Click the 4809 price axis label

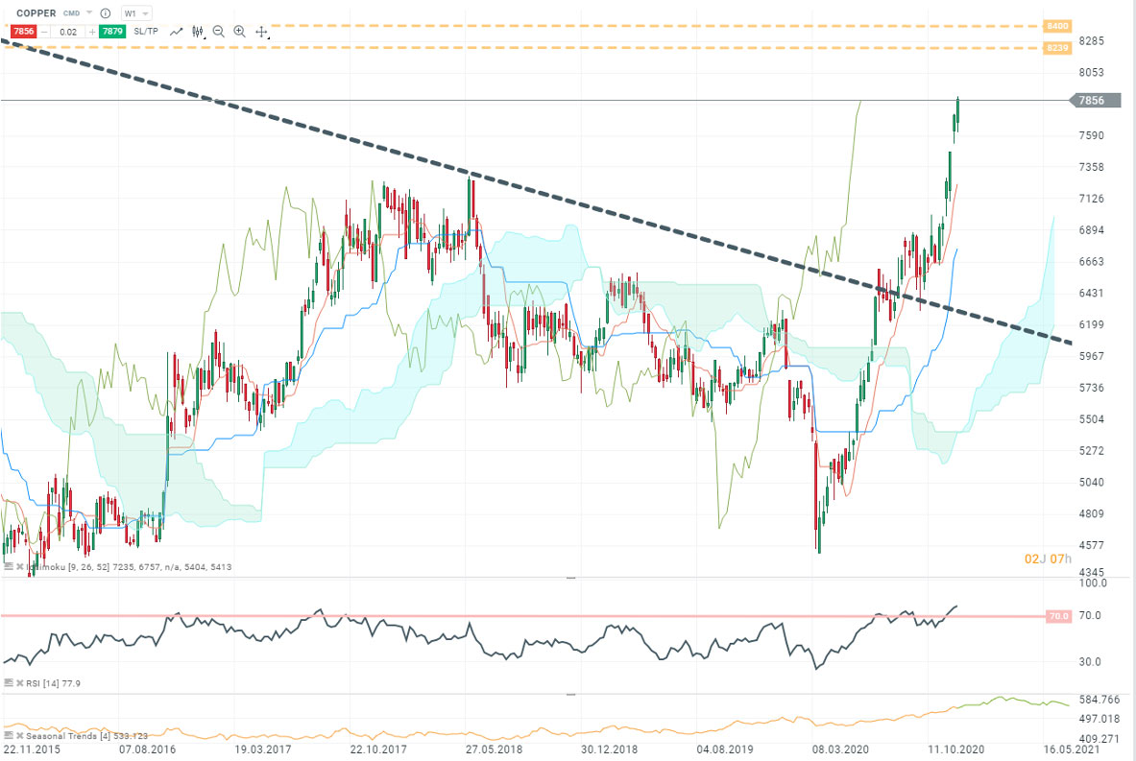coord(1091,514)
